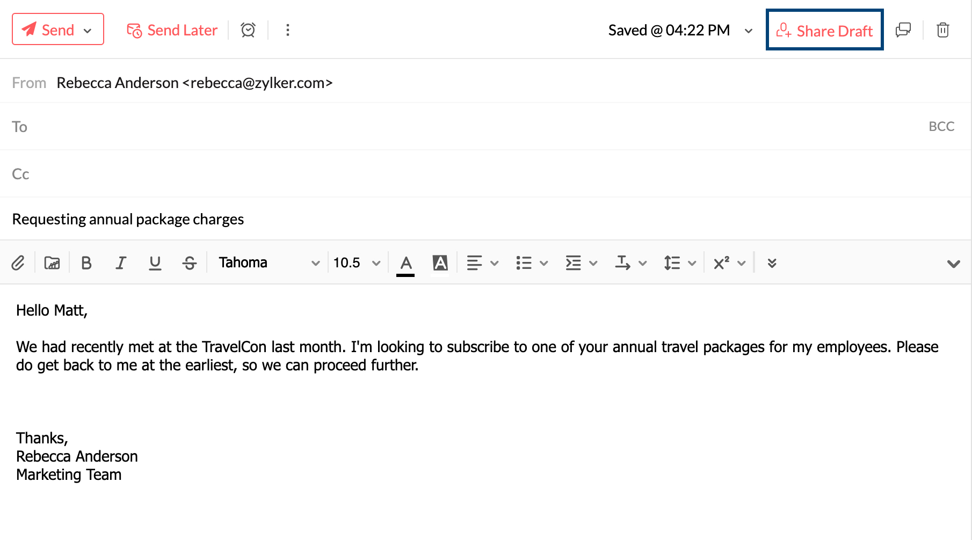Expand the Send button dropdown
This screenshot has width=972, height=540.
click(88, 30)
